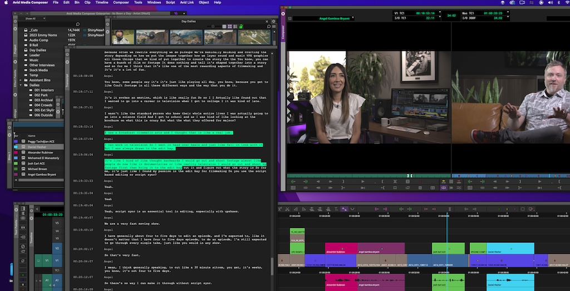This screenshot has width=570, height=291.
Task: Click the circle icon in timeline toolbar
Action: click(523, 209)
